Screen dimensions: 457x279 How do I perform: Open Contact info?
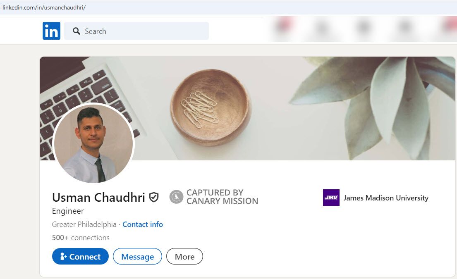coord(143,224)
